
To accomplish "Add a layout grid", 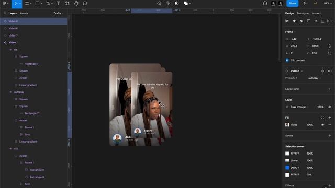I will pos(330,89).
